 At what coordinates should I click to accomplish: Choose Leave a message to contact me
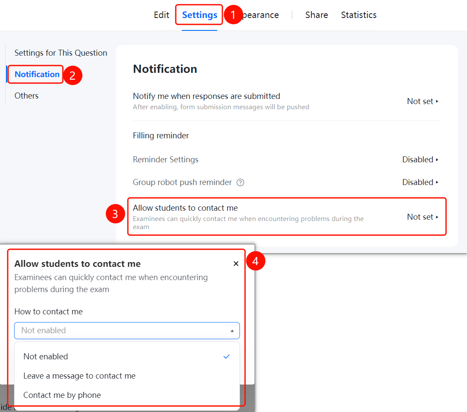pyautogui.click(x=127, y=376)
